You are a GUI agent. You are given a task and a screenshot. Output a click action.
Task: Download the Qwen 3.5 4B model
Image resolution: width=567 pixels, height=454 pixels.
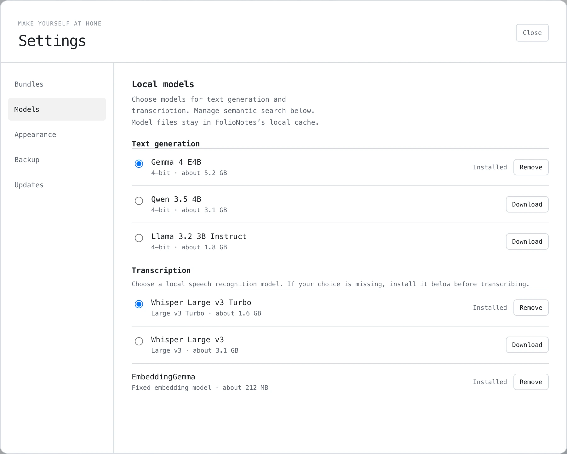pyautogui.click(x=527, y=204)
